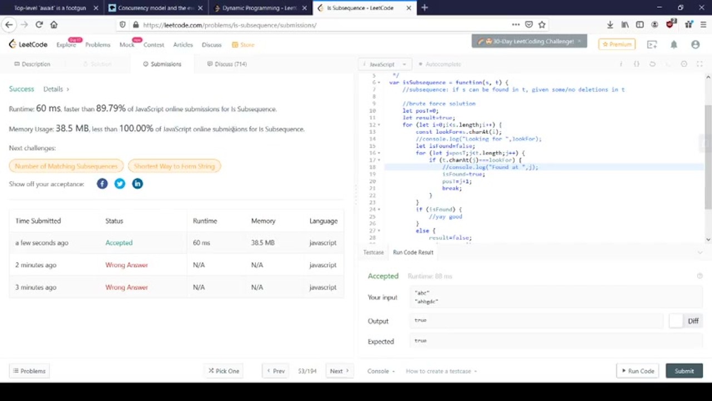Switch to Dynamic Programming browser tab

(x=260, y=8)
